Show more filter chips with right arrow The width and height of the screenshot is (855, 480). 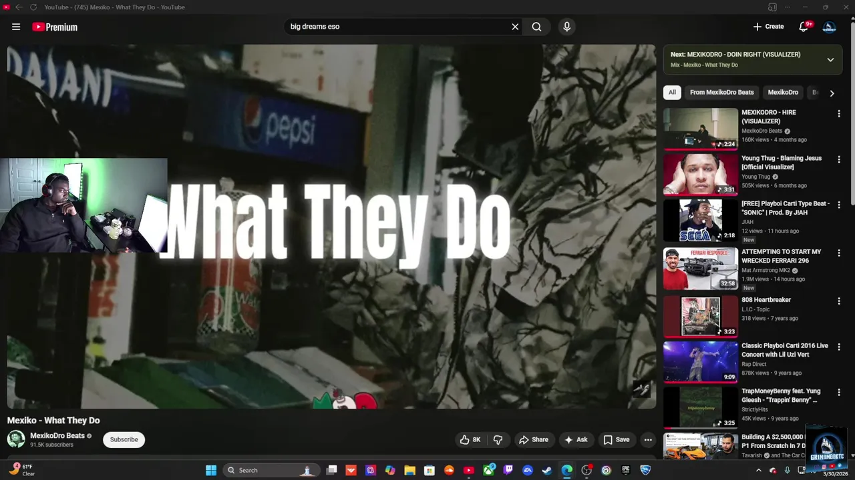tap(832, 93)
